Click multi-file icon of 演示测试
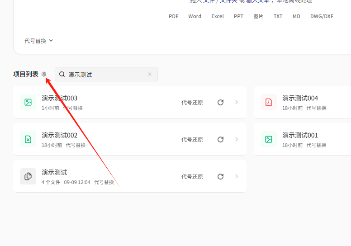The height and width of the screenshot is (246, 351). coord(28,176)
